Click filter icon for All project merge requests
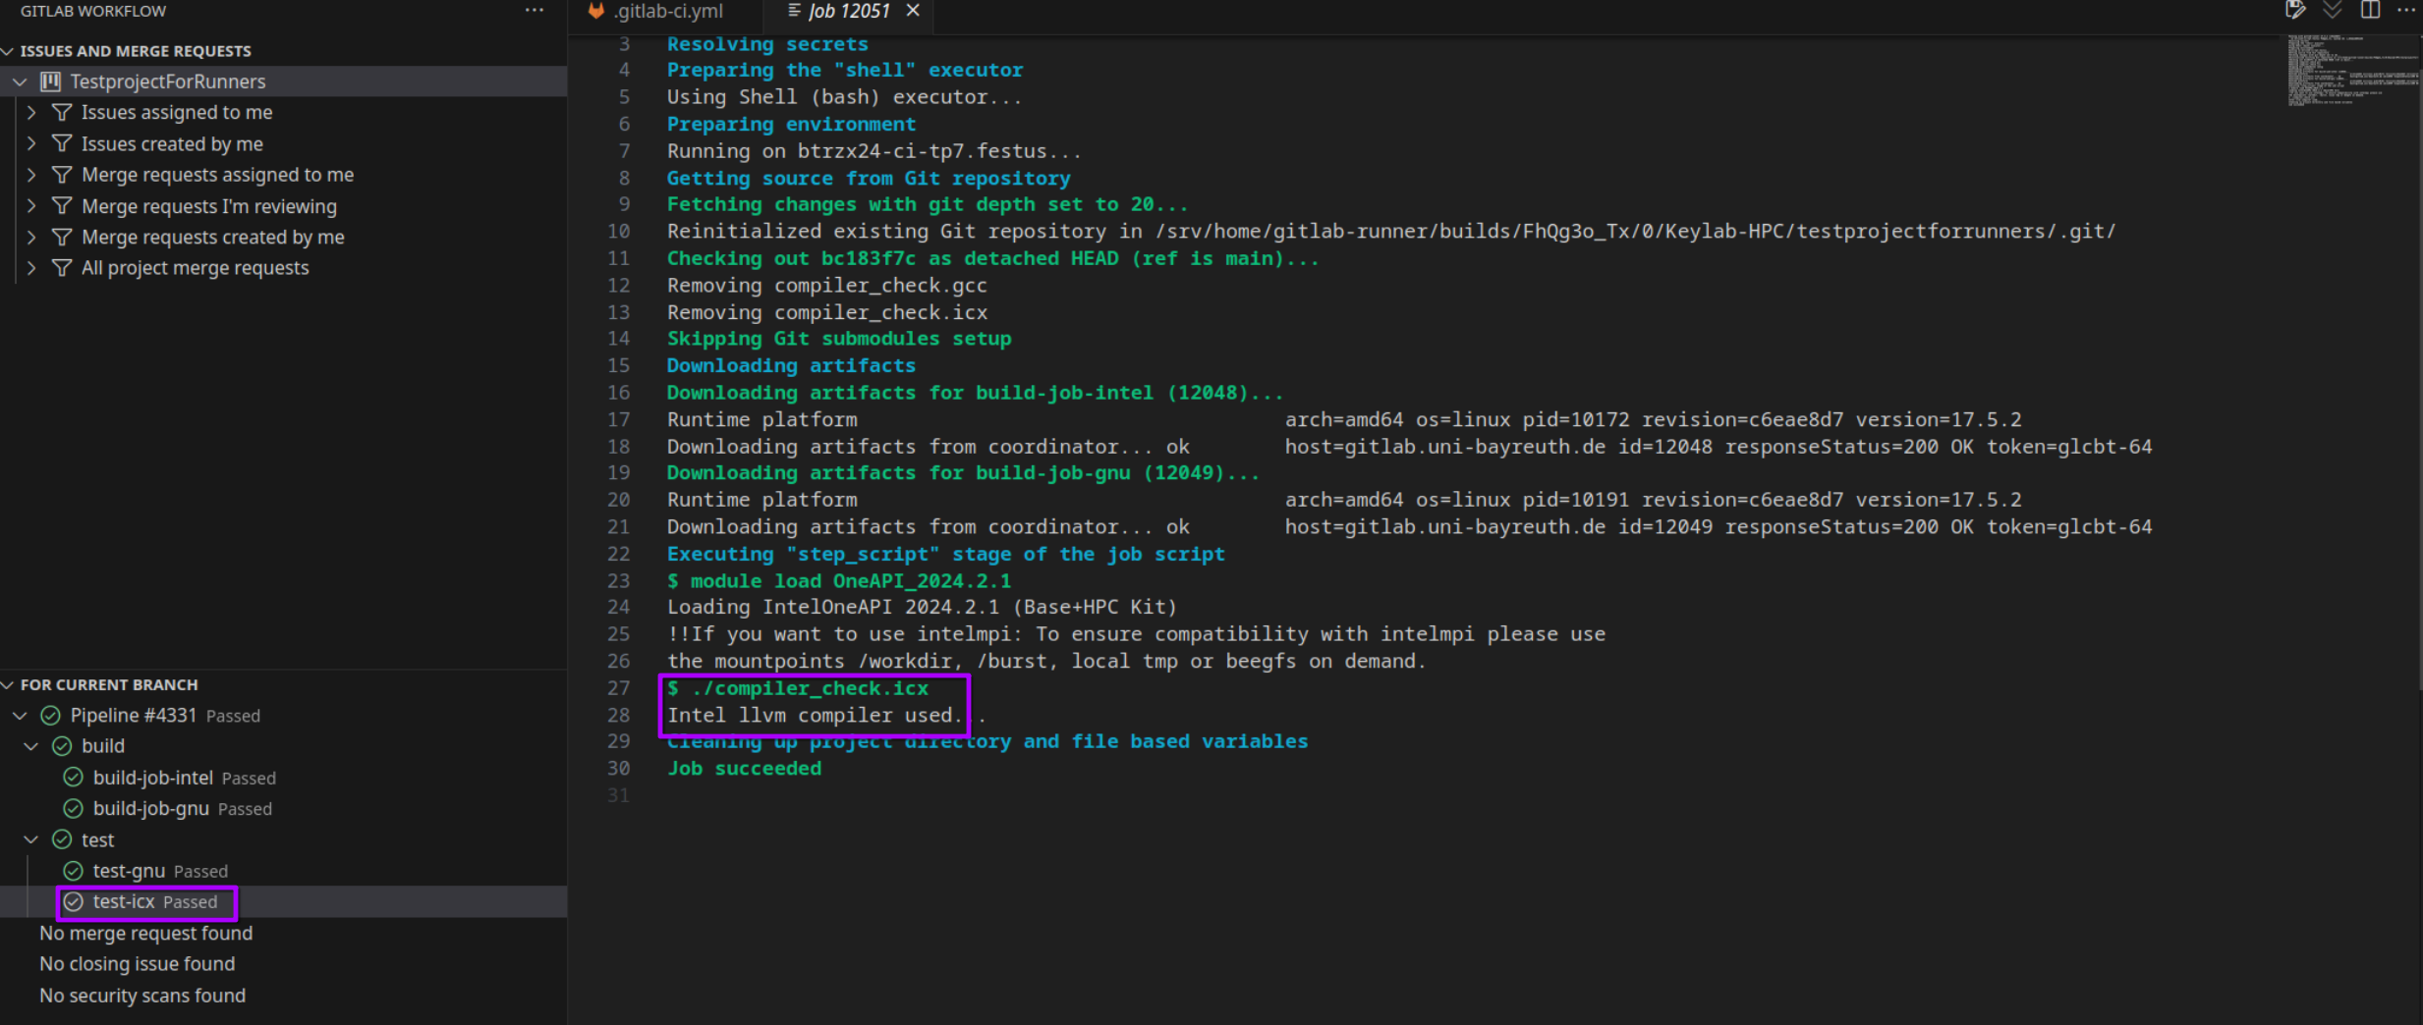Screen dimensions: 2423x1025 coord(62,268)
